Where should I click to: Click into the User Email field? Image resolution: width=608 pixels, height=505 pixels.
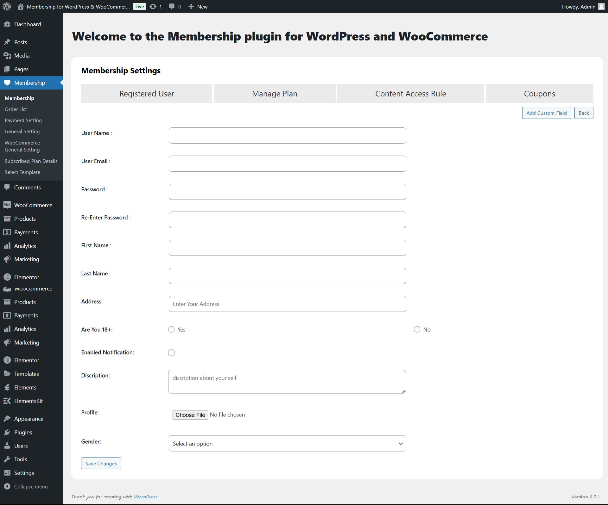point(287,163)
